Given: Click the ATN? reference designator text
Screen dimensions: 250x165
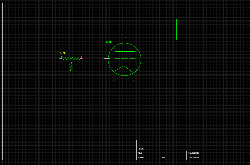Looking at the screenshot, I should (x=63, y=53).
